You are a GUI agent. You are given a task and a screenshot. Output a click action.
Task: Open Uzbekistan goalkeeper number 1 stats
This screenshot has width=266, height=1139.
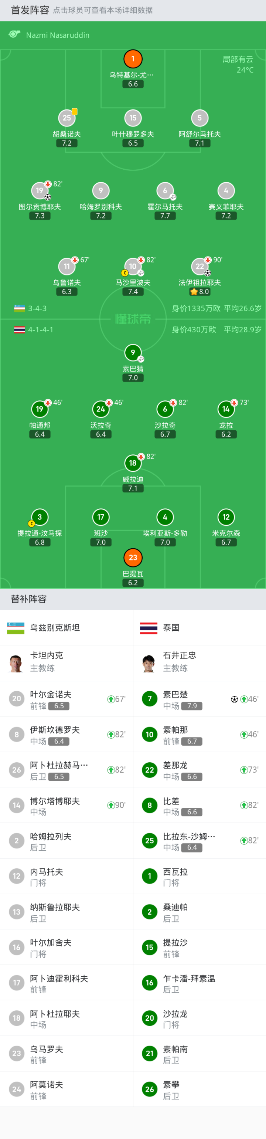point(133,59)
